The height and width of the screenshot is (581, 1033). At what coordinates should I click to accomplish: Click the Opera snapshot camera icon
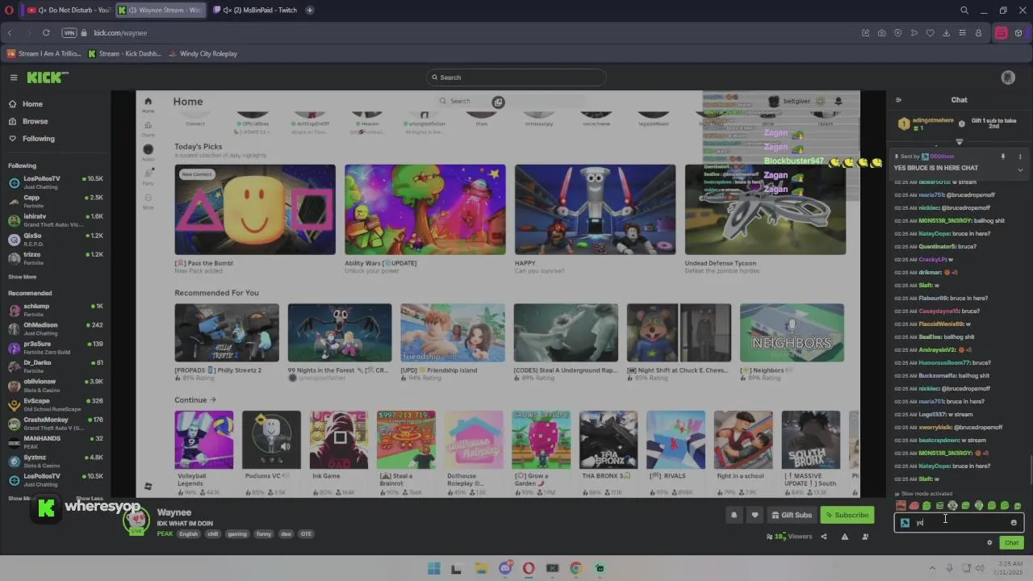pyautogui.click(x=882, y=33)
